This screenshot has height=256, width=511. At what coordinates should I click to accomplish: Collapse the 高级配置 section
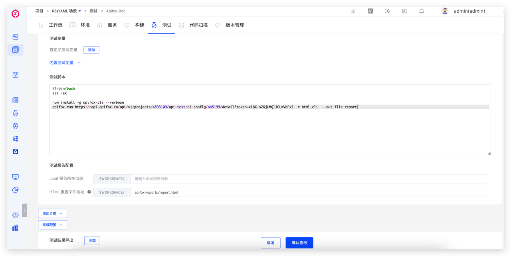[52, 225]
